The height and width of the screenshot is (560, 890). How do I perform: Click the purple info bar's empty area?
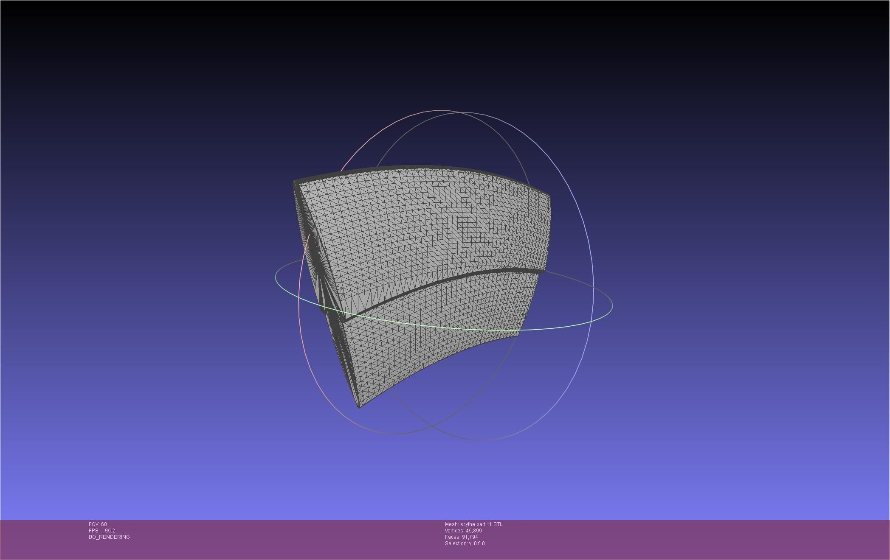click(x=679, y=539)
